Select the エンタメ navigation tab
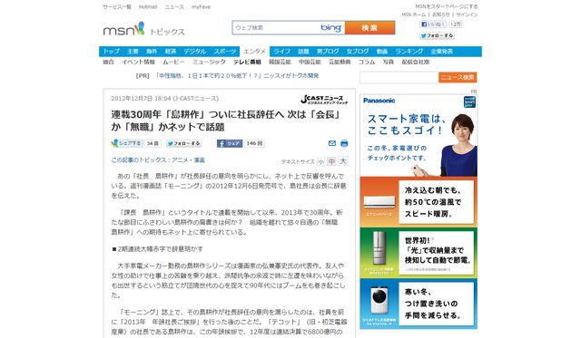 [x=254, y=52]
